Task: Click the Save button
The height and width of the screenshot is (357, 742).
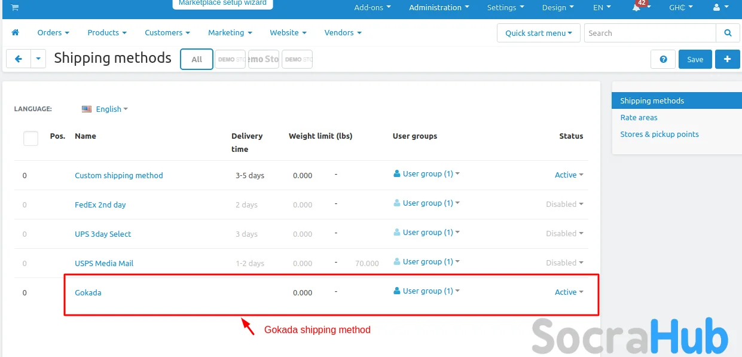Action: point(695,59)
